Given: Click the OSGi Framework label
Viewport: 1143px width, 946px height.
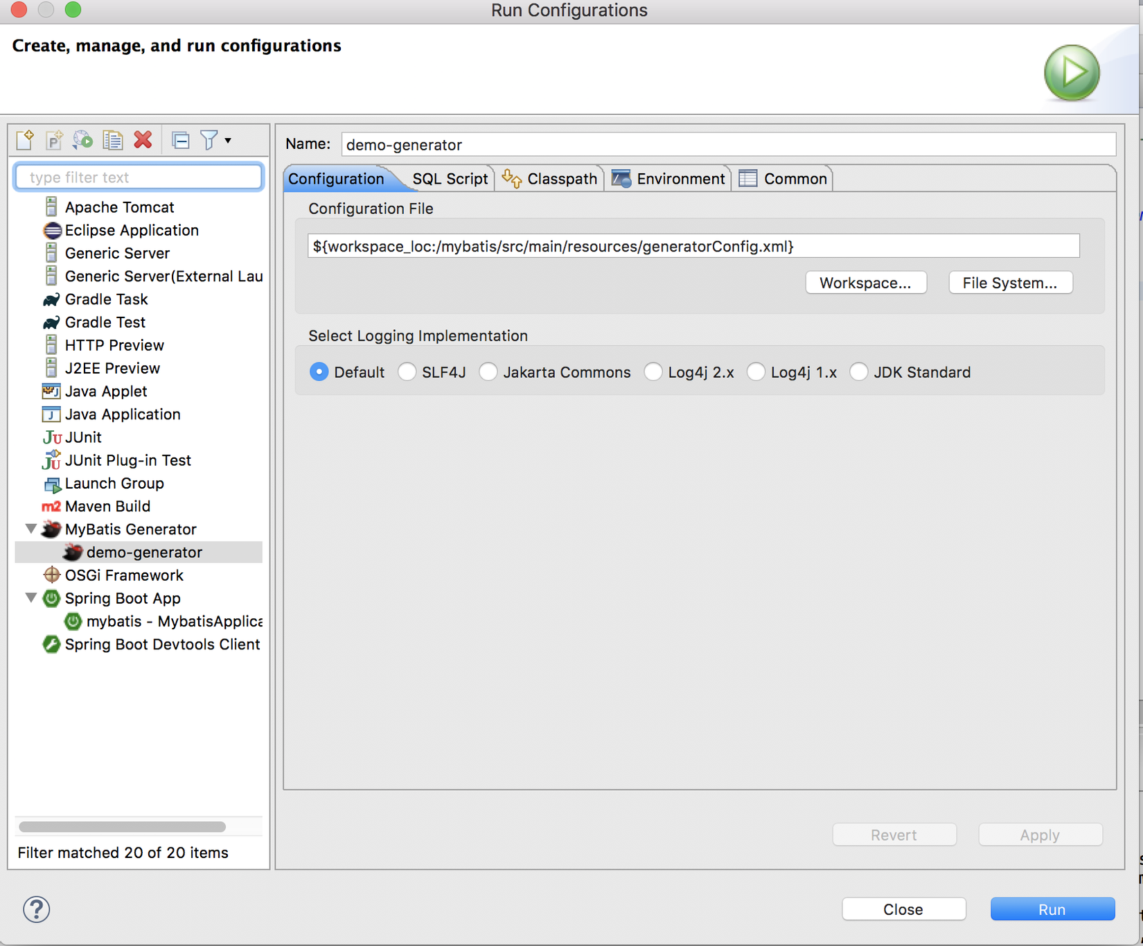Looking at the screenshot, I should (x=124, y=575).
